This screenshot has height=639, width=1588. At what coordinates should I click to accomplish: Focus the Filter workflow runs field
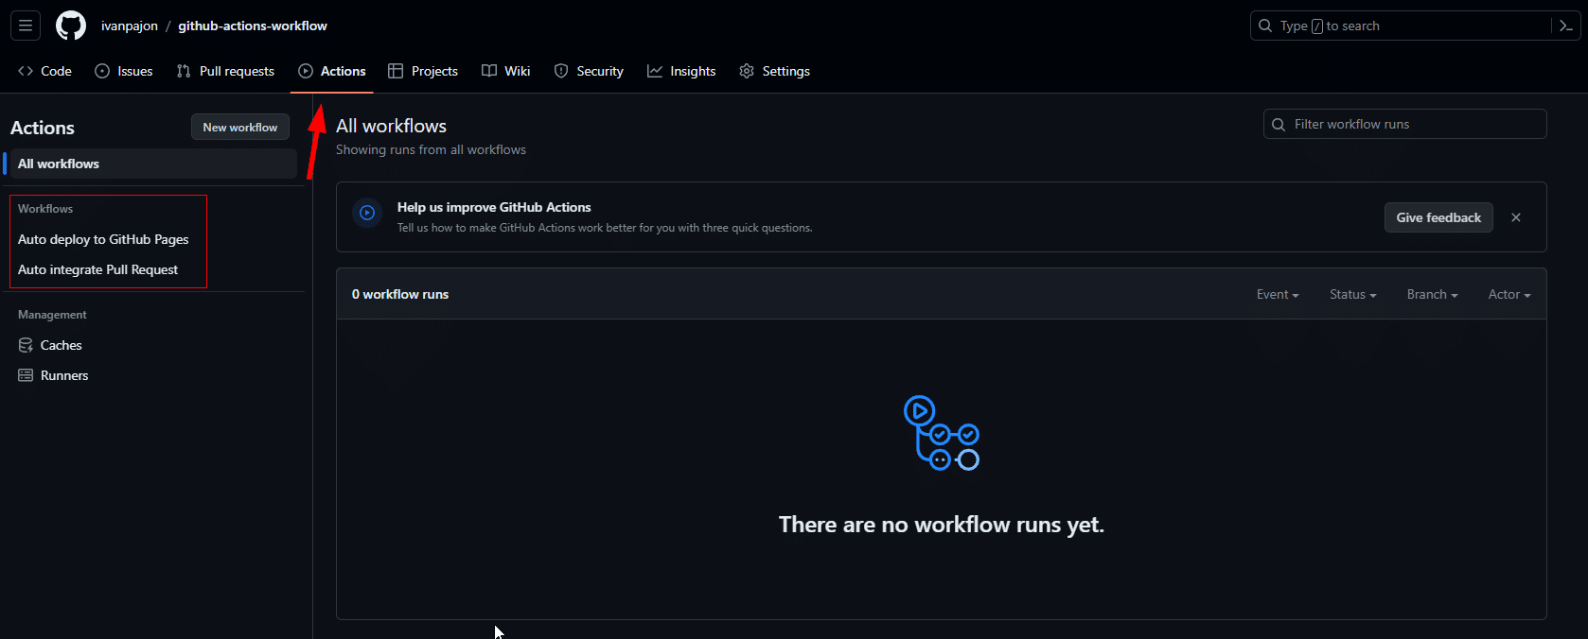(1405, 124)
